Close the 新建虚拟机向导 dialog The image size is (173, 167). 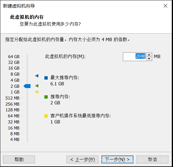[x=165, y=6]
